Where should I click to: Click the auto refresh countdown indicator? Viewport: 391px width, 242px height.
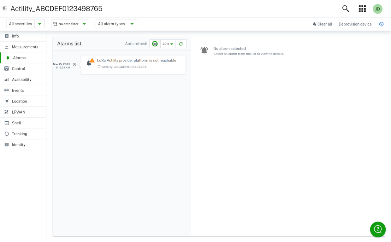[x=155, y=44]
